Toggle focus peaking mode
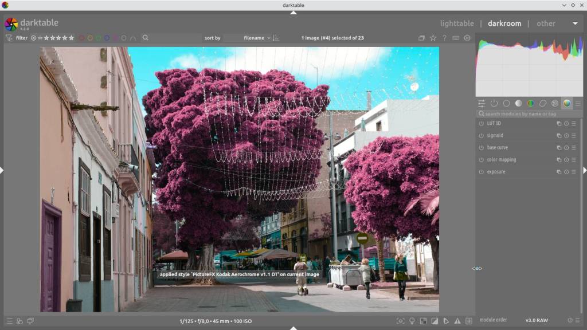The height and width of the screenshot is (330, 587). [400, 321]
